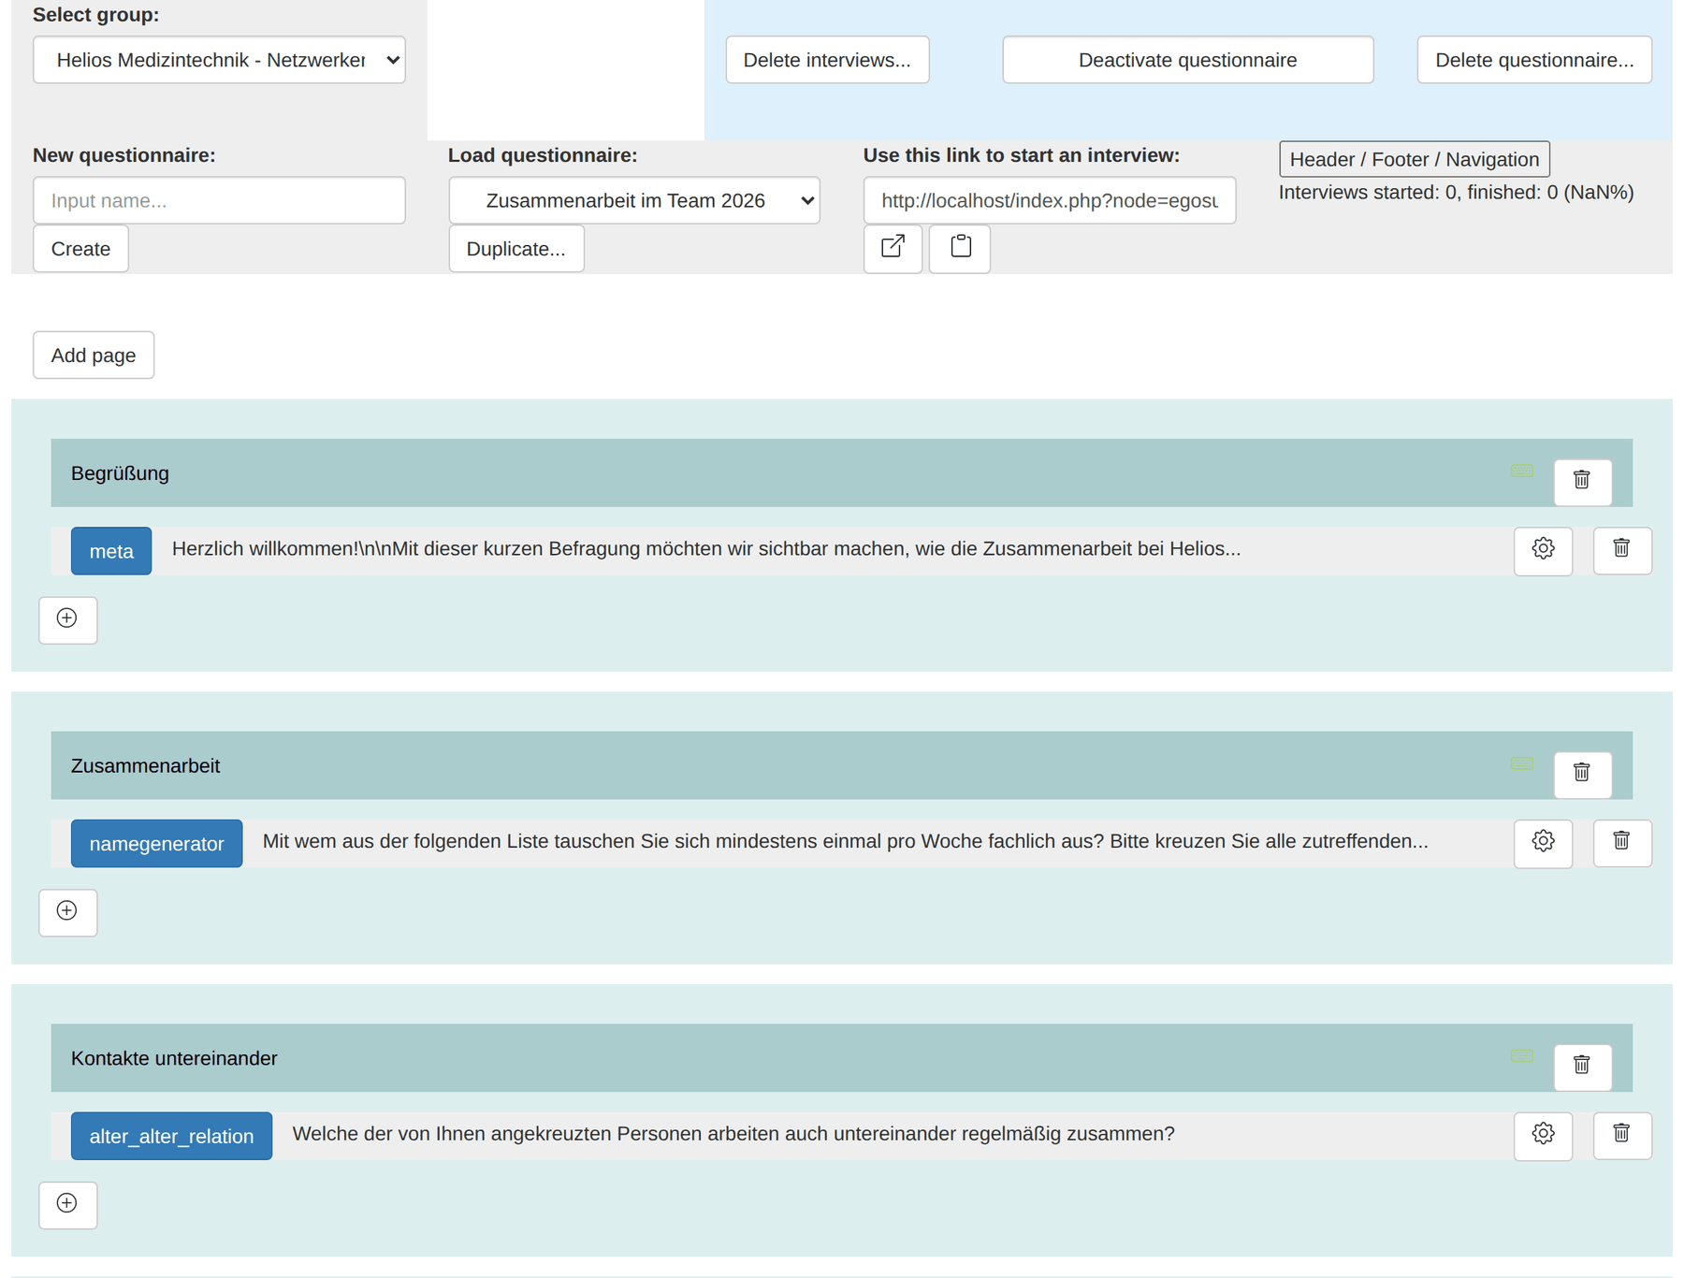Delete the alter_alter_relation question via trash icon

click(x=1621, y=1136)
